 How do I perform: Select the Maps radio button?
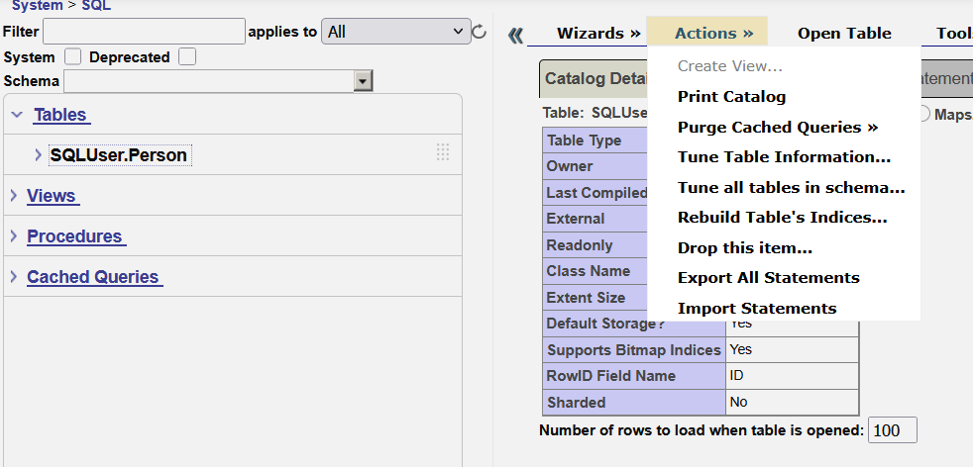click(923, 114)
